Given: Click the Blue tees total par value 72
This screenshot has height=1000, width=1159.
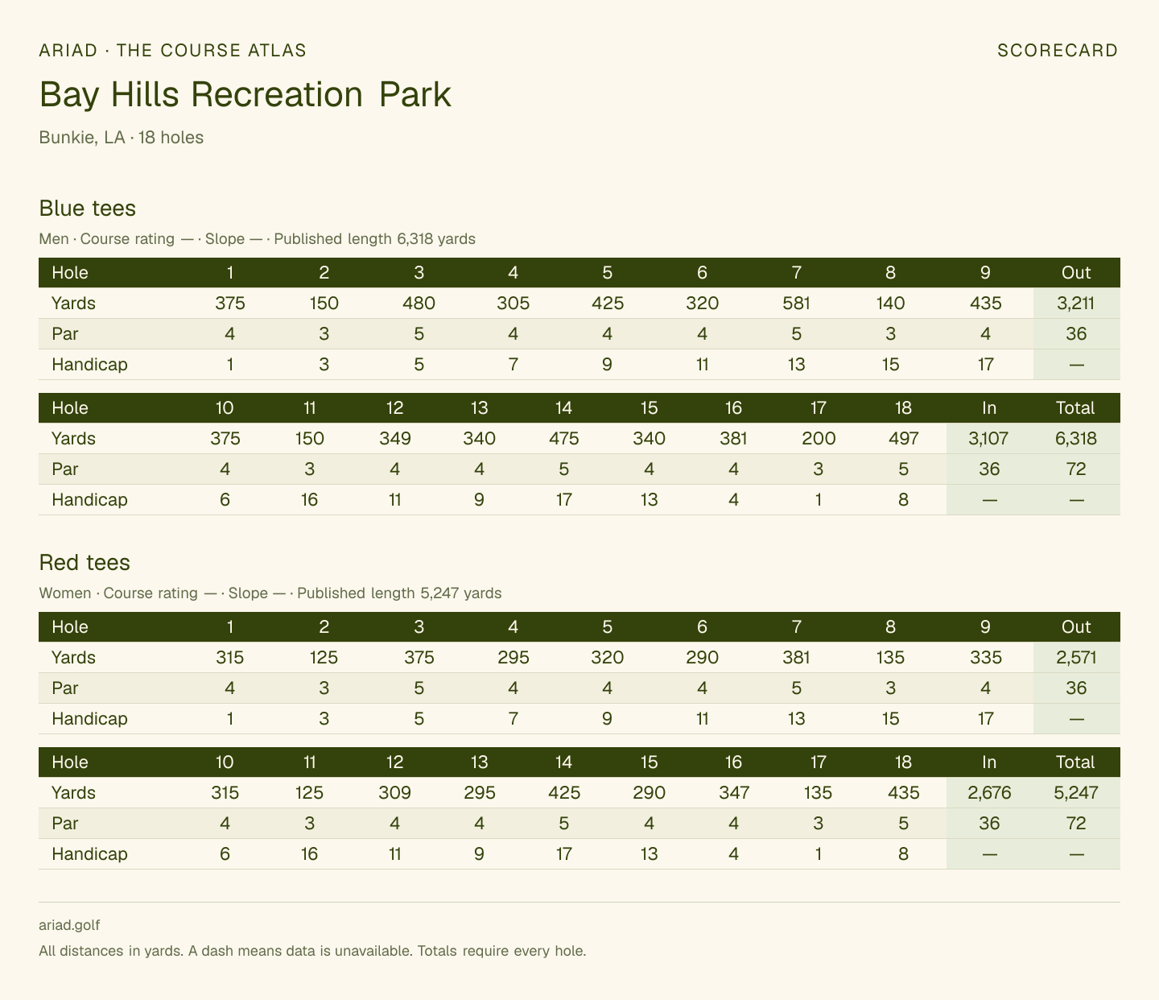Looking at the screenshot, I should [1076, 469].
